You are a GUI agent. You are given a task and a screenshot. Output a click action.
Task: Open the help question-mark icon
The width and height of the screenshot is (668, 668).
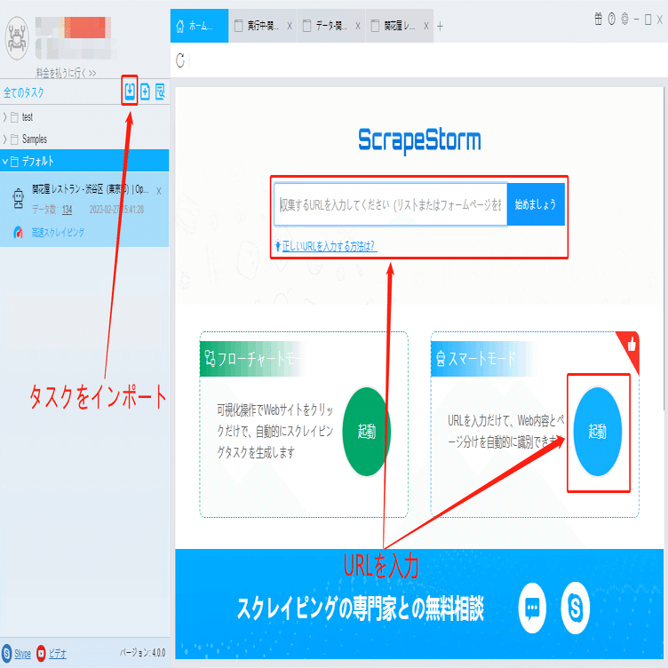click(x=611, y=19)
